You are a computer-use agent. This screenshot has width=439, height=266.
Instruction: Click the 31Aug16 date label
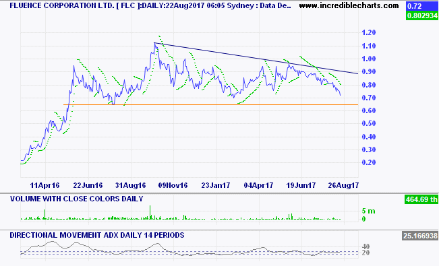click(x=131, y=185)
